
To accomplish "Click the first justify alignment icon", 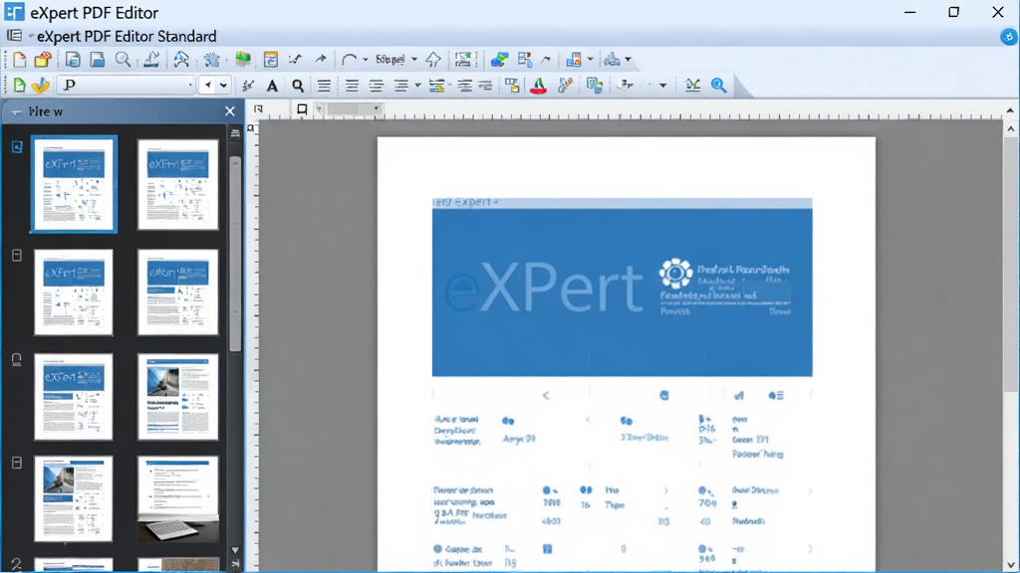I will pyautogui.click(x=324, y=86).
